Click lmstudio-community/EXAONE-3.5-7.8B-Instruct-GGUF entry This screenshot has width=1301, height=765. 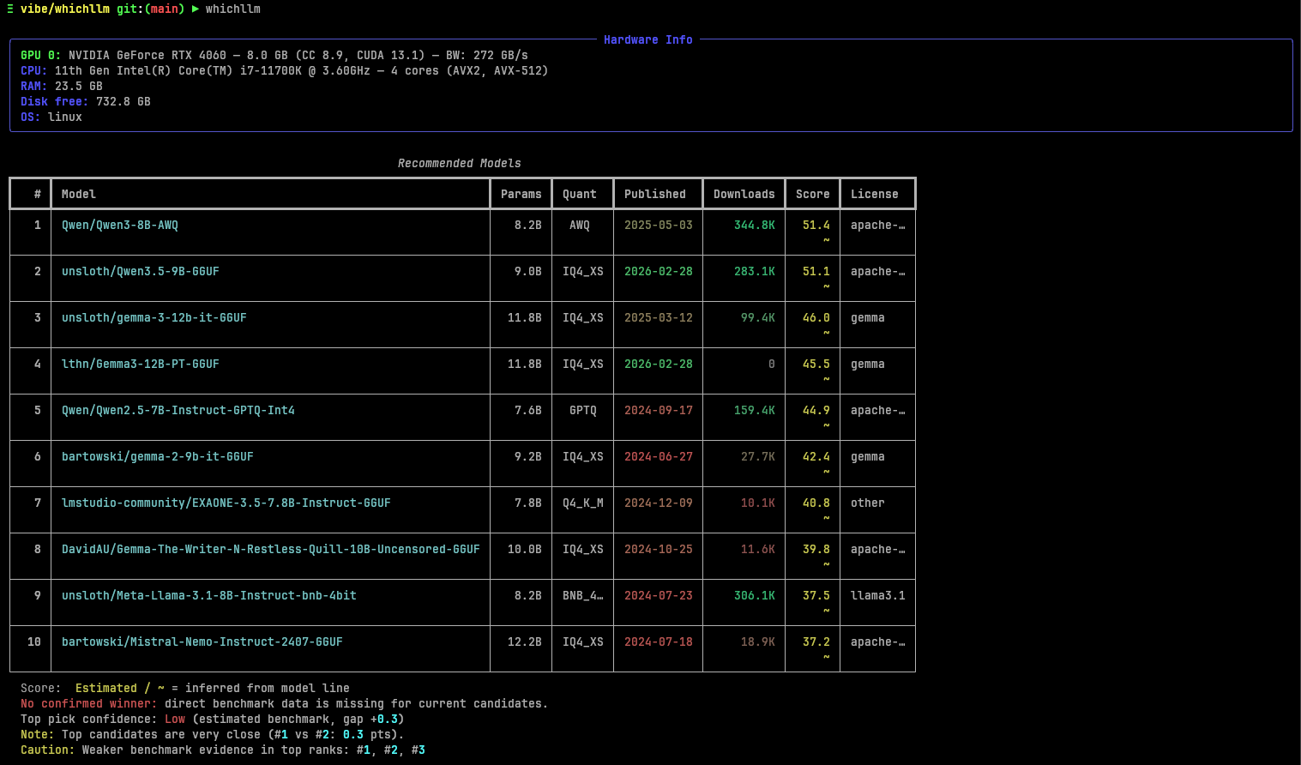(x=226, y=503)
